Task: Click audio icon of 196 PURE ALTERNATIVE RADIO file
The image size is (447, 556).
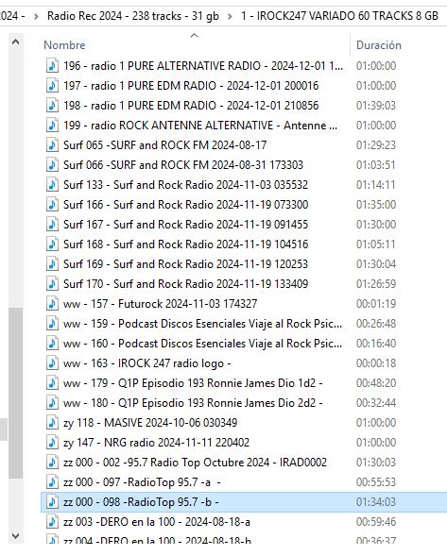Action: pyautogui.click(x=52, y=66)
